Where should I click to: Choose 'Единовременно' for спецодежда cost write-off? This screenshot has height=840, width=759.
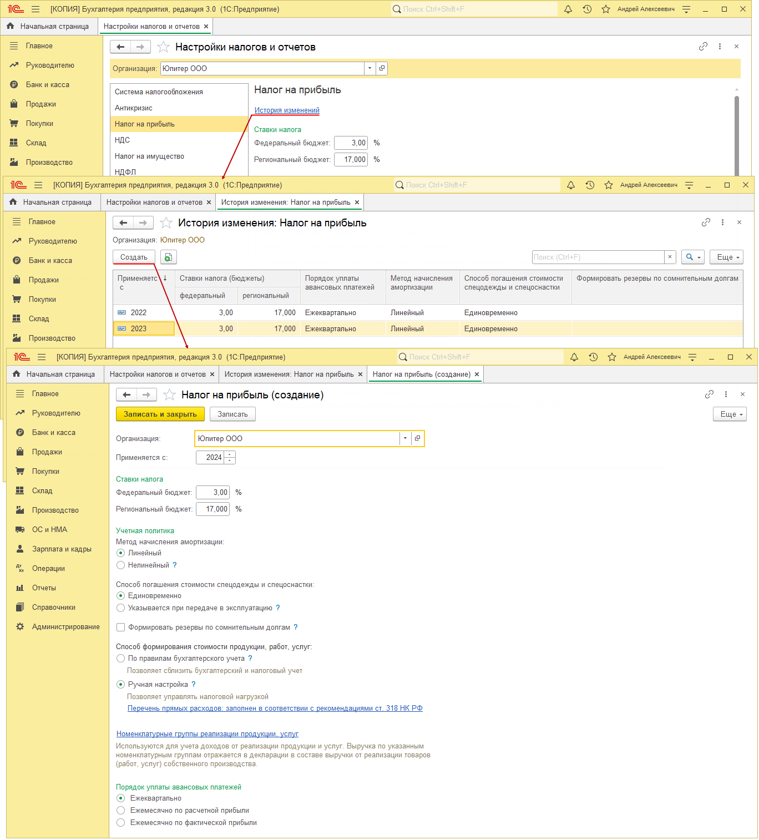pyautogui.click(x=120, y=596)
